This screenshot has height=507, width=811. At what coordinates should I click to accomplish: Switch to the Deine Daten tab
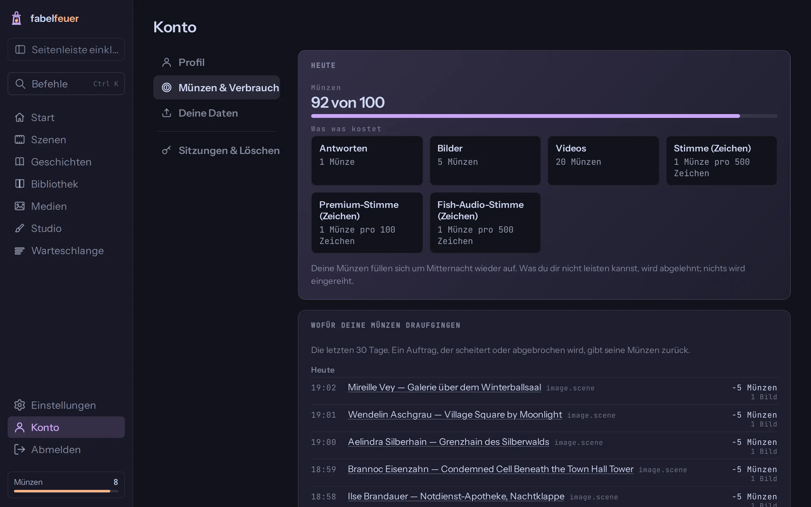216,113
